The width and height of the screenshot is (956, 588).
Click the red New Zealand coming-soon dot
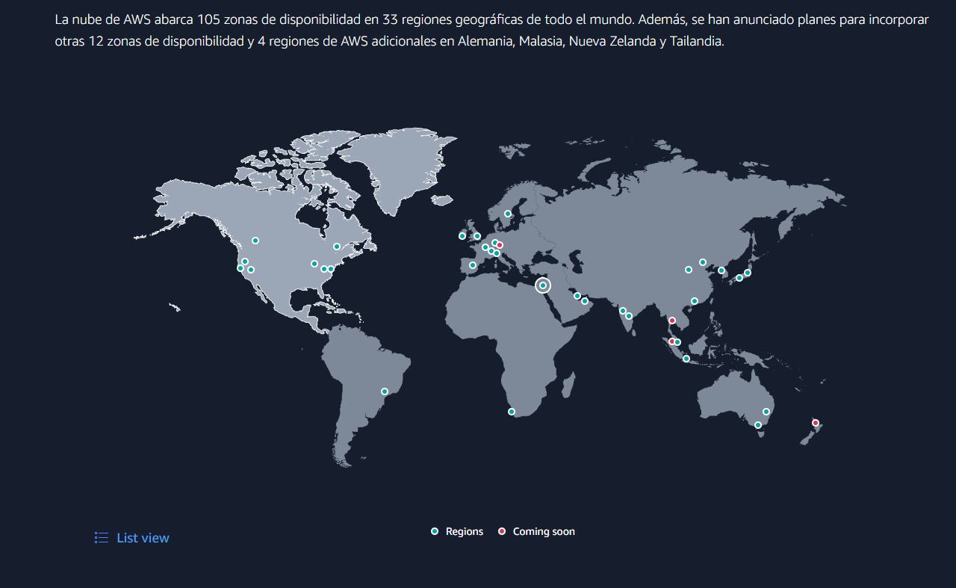click(x=816, y=423)
